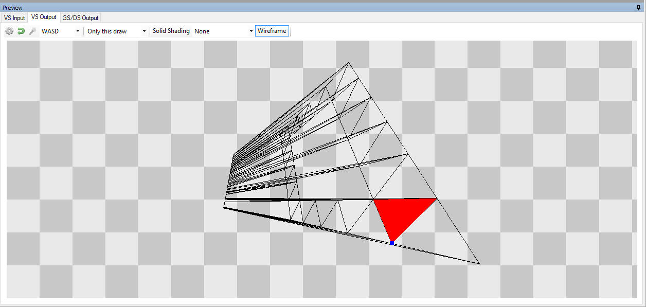The image size is (646, 307).
Task: Click the Preview panel title bar
Action: pyautogui.click(x=309, y=8)
